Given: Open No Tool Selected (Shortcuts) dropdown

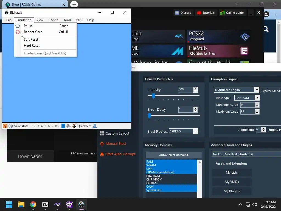Looking at the screenshot, I should point(246,154).
